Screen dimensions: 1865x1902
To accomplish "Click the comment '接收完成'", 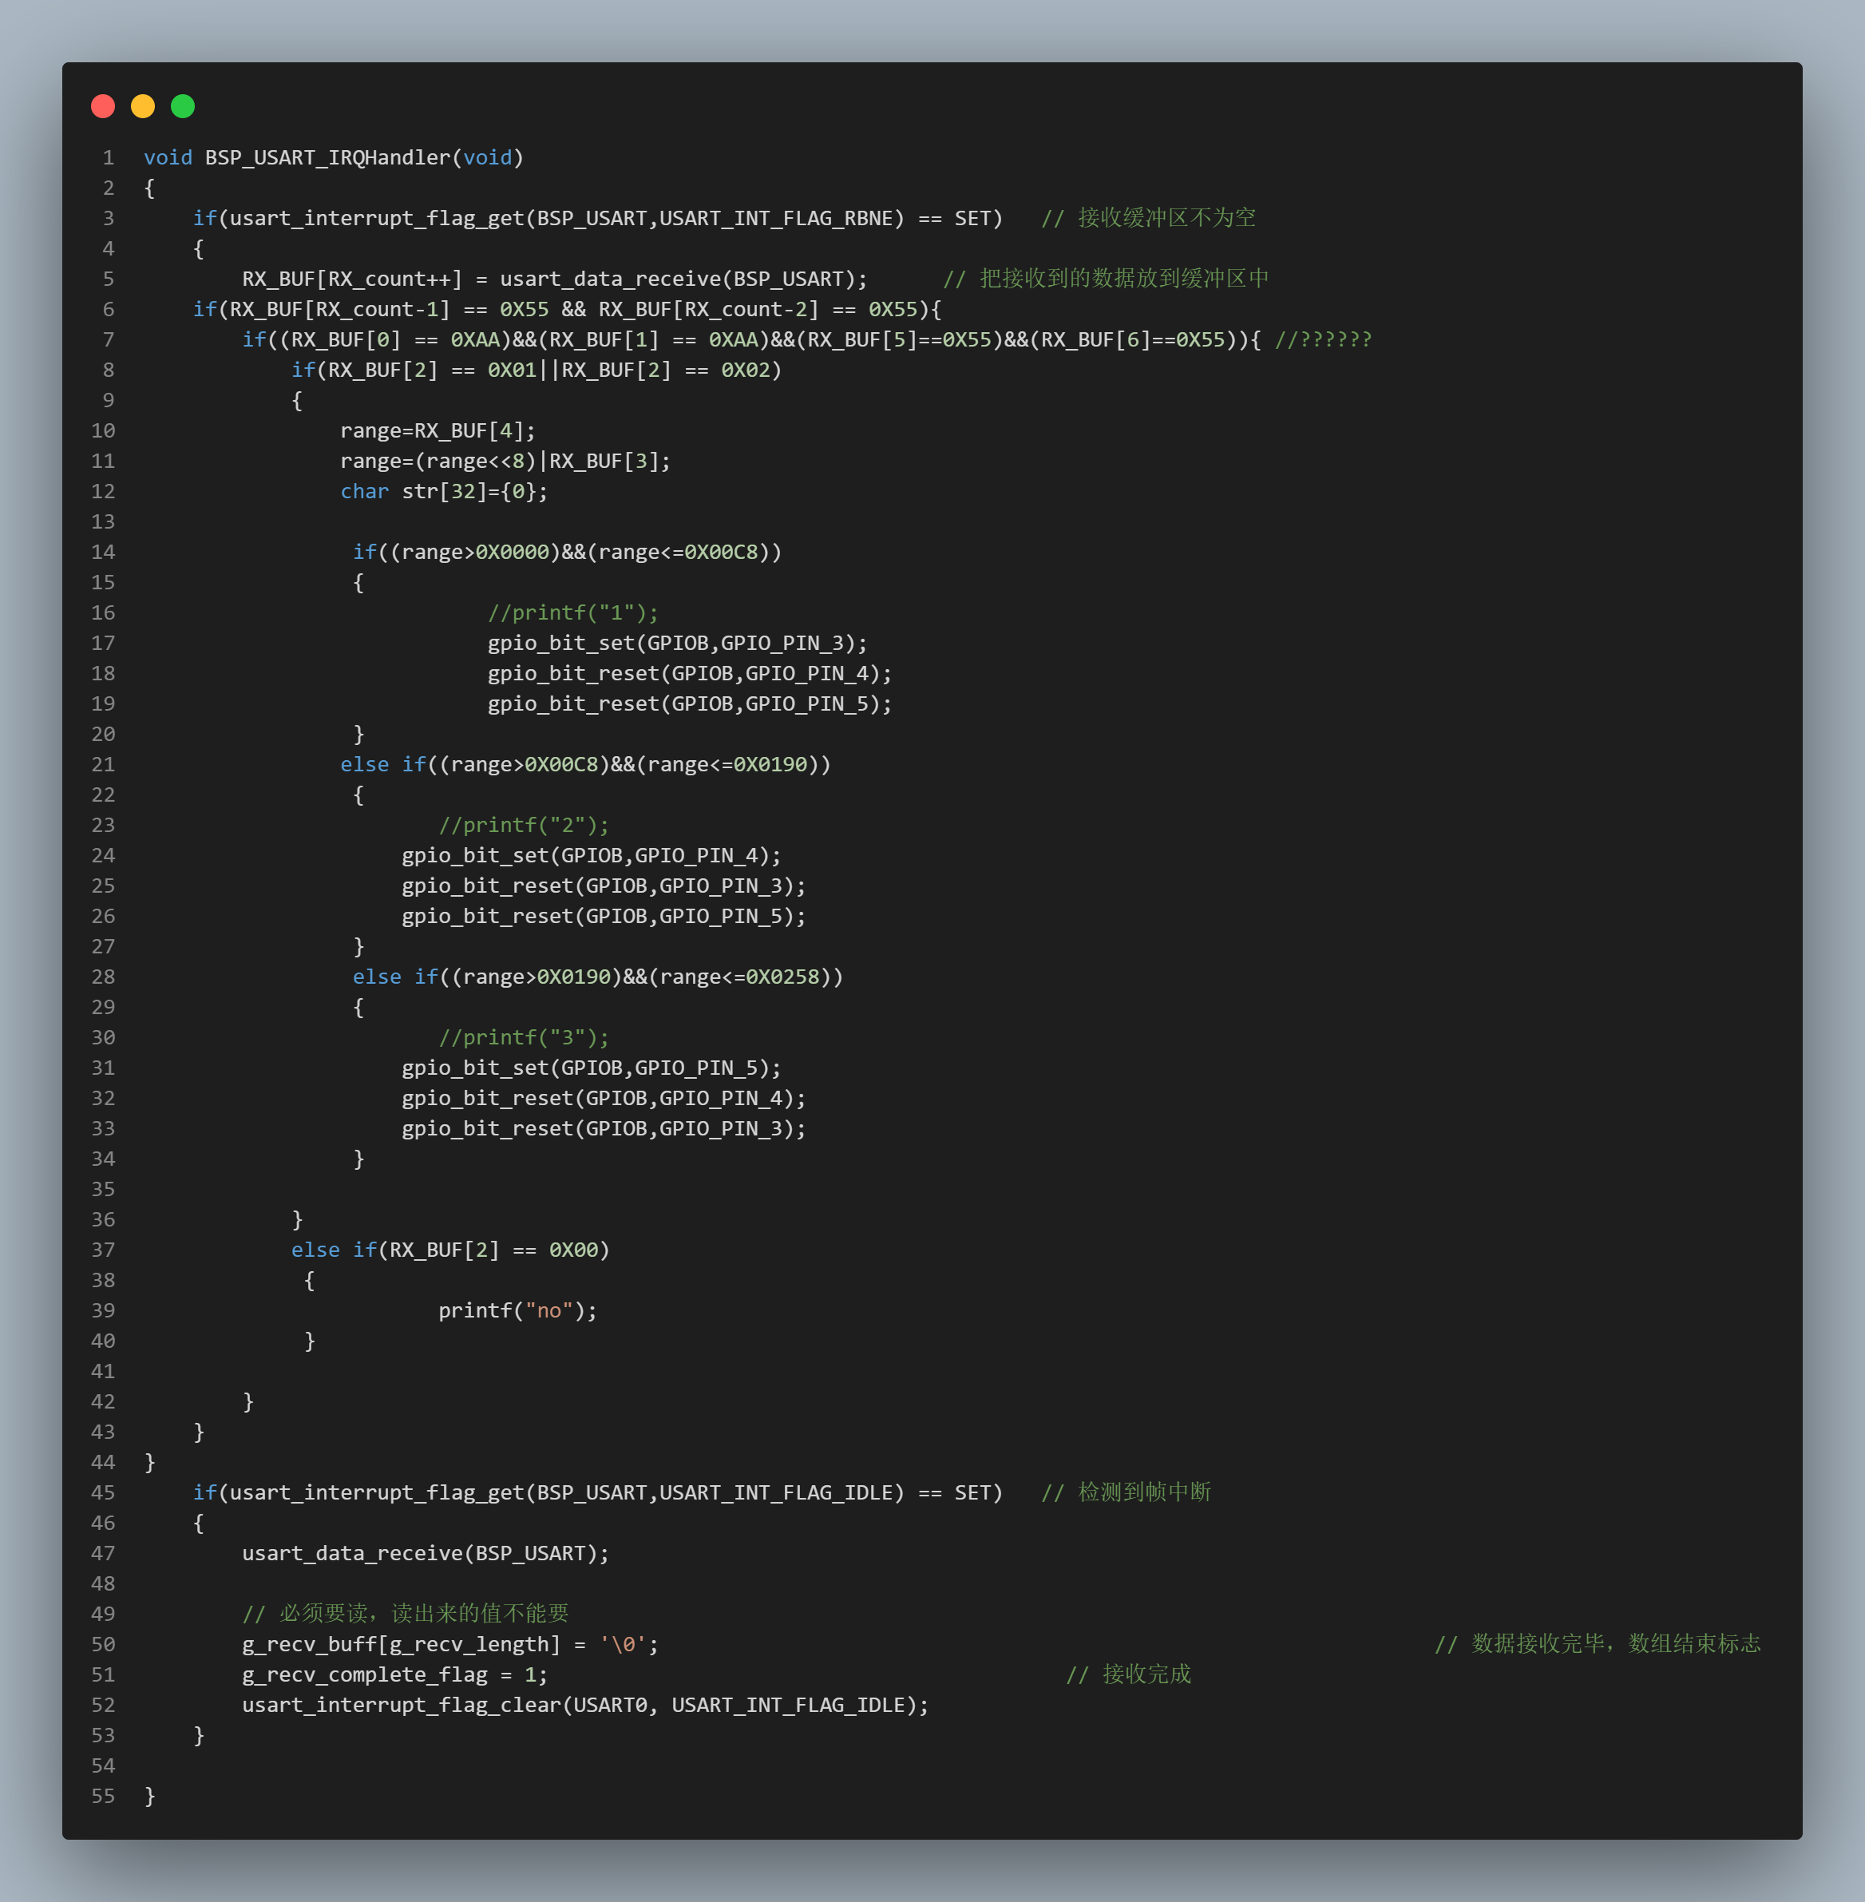I will [1147, 1674].
